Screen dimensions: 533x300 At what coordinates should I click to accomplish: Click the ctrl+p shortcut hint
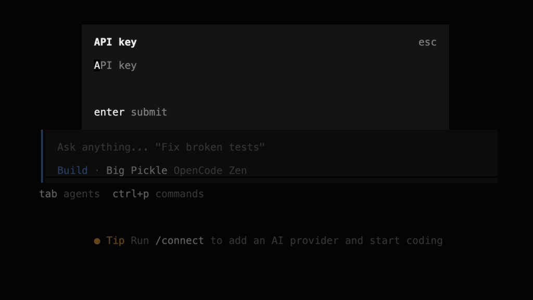coord(131,194)
